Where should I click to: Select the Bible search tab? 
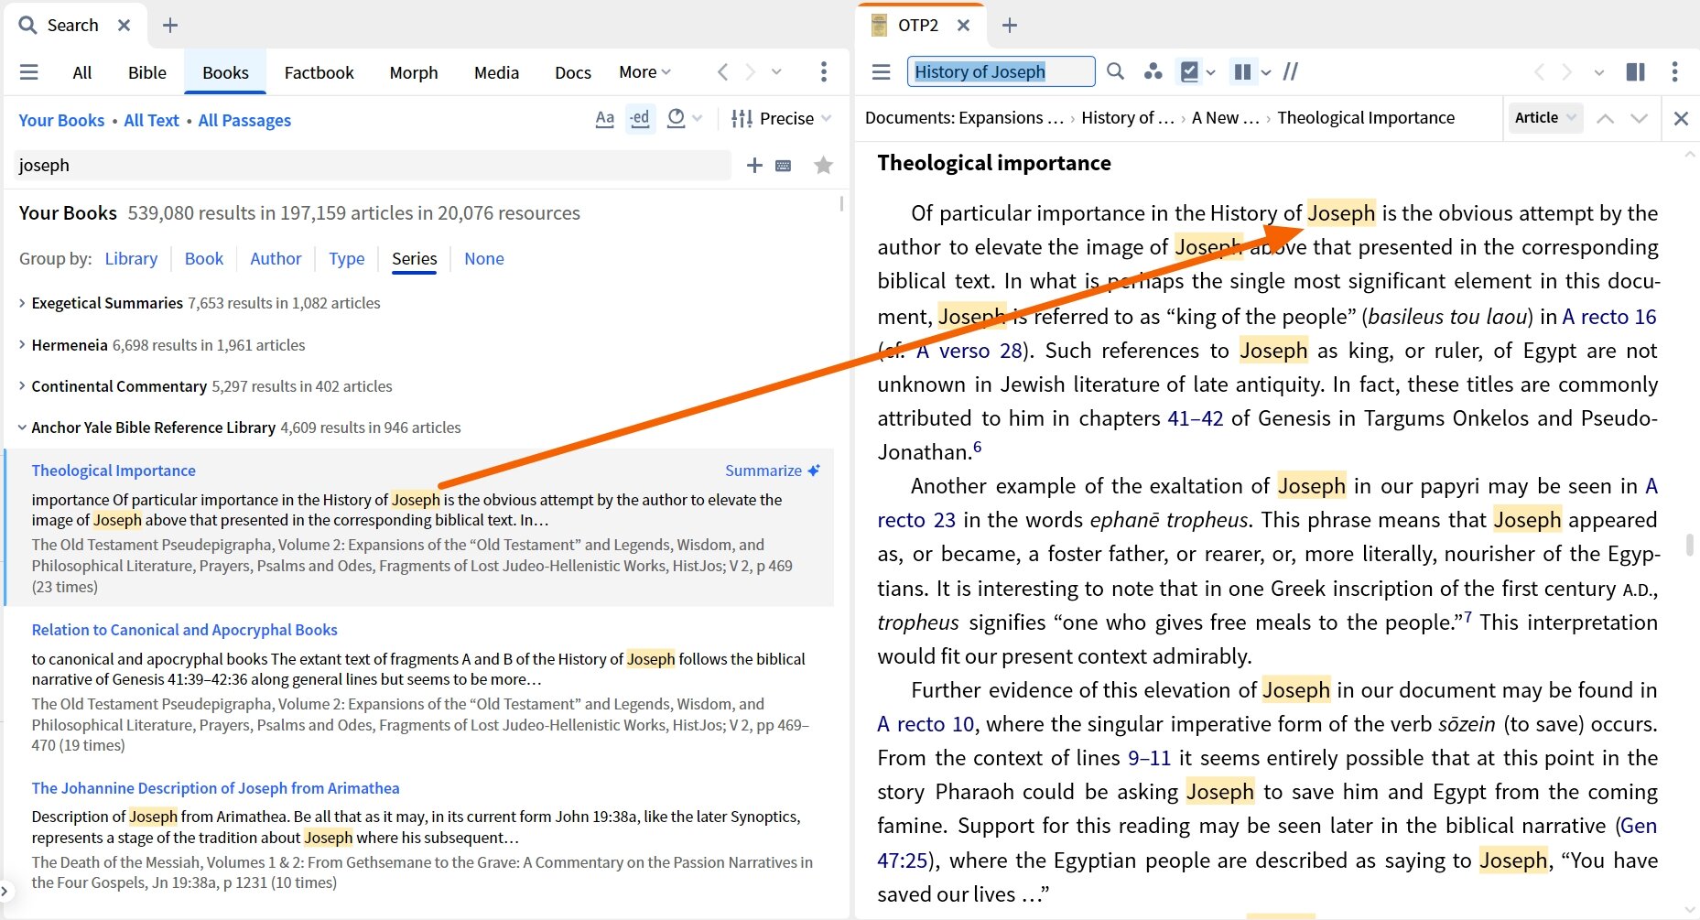point(147,72)
